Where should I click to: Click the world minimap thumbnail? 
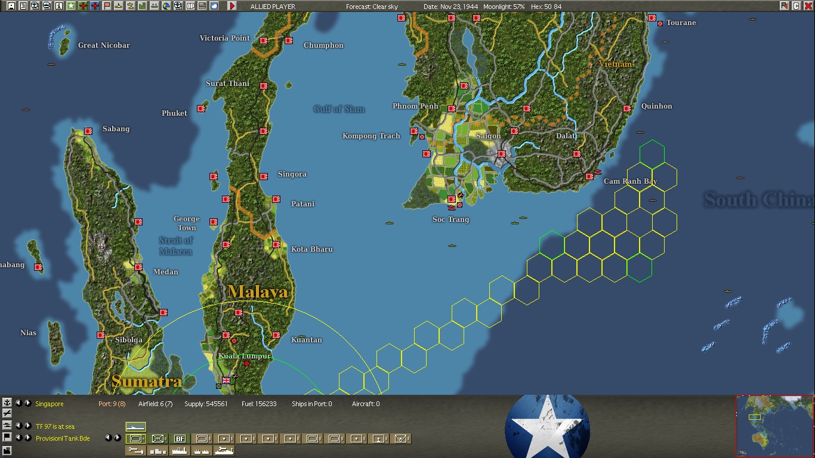(x=774, y=426)
